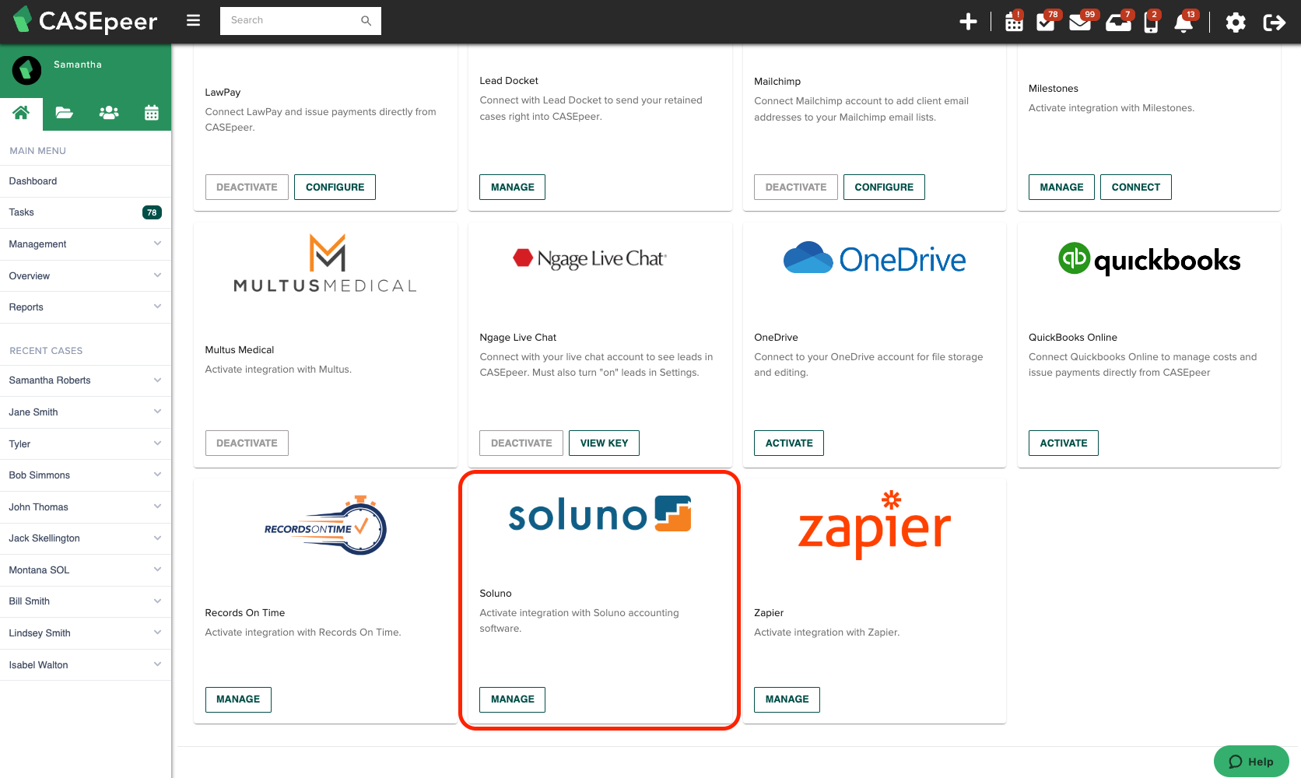
Task: Click the OneDrive logo
Action: point(875,258)
